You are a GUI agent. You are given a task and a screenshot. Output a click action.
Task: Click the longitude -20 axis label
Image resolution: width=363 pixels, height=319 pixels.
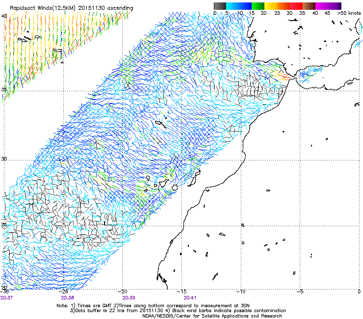click(x=123, y=292)
